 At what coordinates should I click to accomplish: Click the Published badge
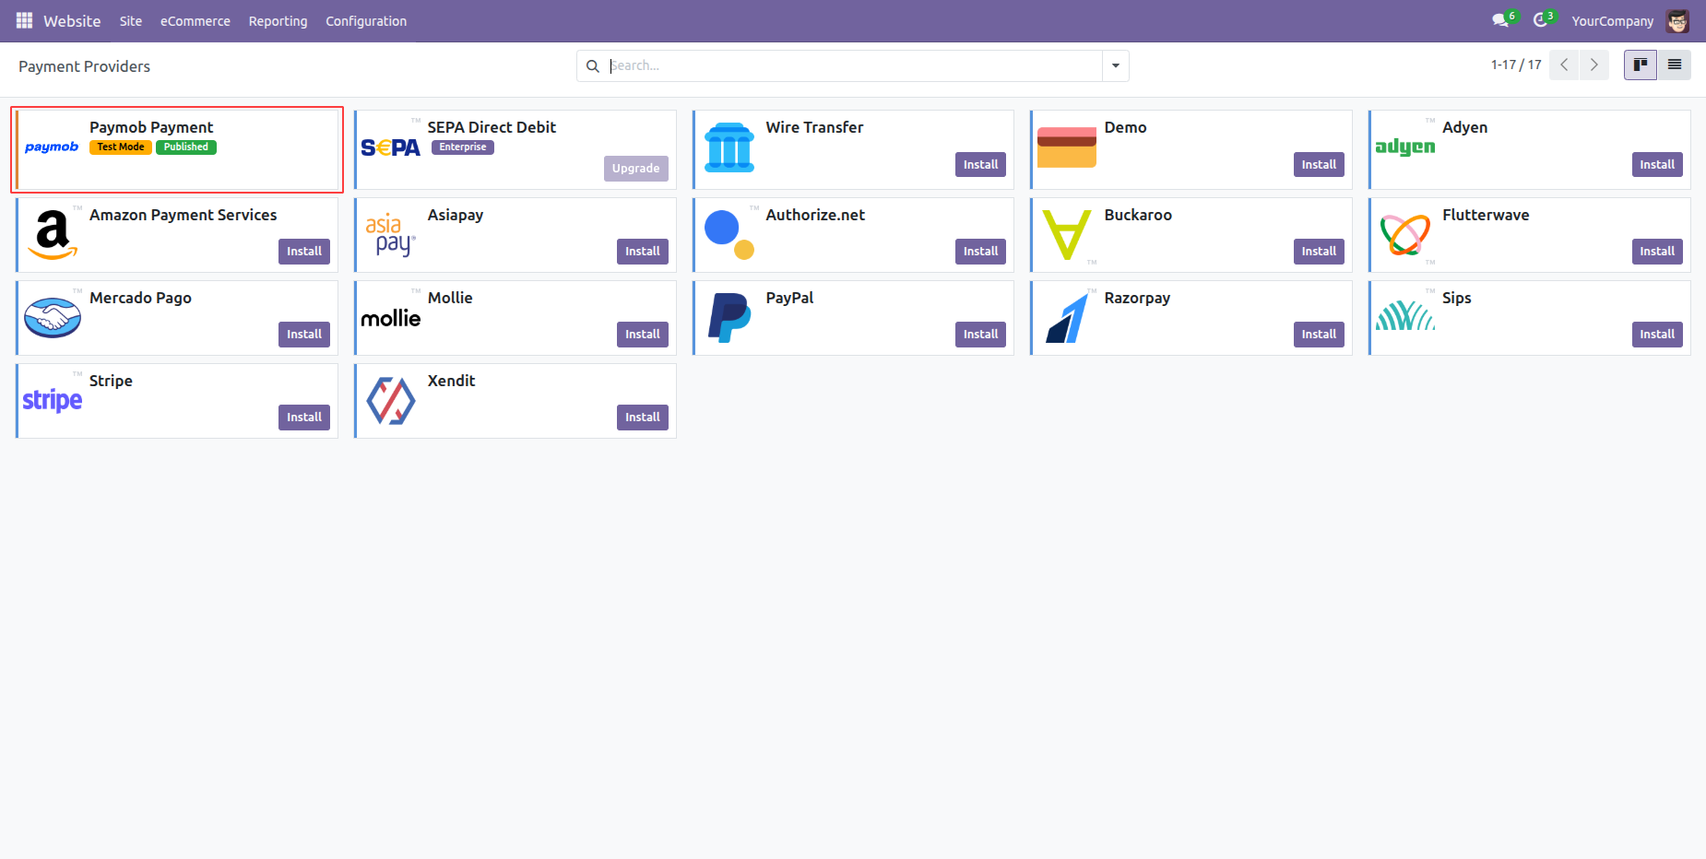coord(186,147)
